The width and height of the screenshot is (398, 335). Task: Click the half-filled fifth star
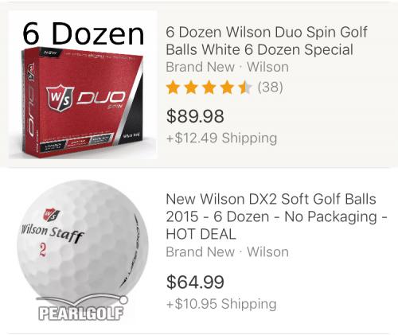244,88
